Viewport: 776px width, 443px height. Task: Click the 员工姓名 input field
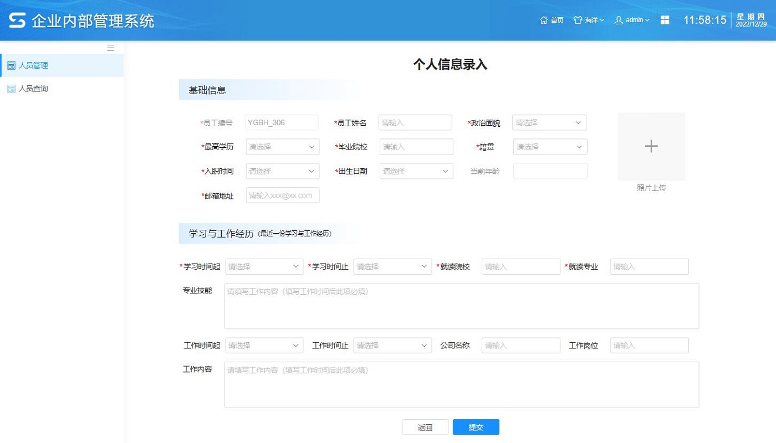pyautogui.click(x=415, y=122)
